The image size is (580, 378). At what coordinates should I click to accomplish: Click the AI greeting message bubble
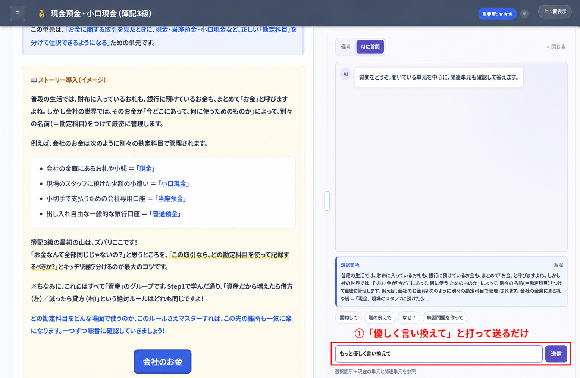[439, 77]
